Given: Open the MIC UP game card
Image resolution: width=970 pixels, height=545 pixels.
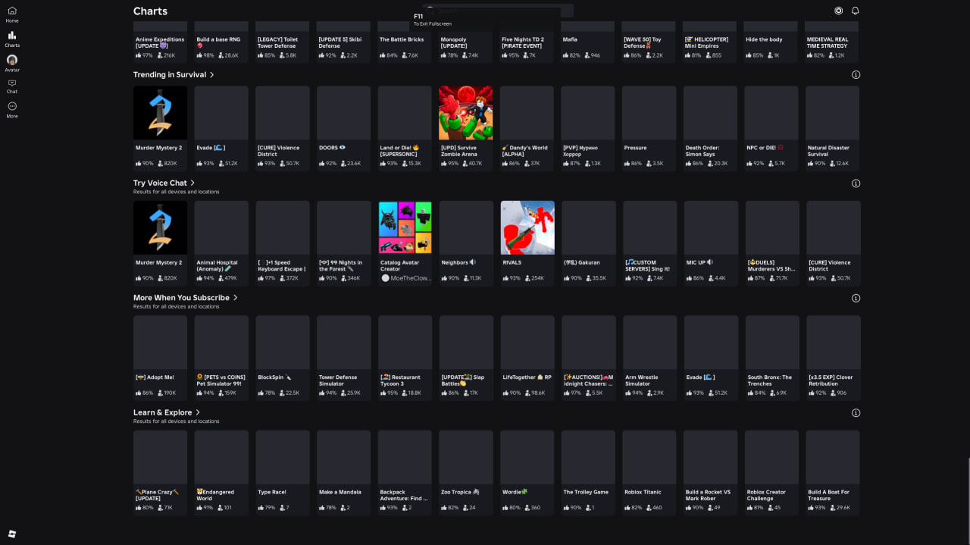Looking at the screenshot, I should click(711, 243).
